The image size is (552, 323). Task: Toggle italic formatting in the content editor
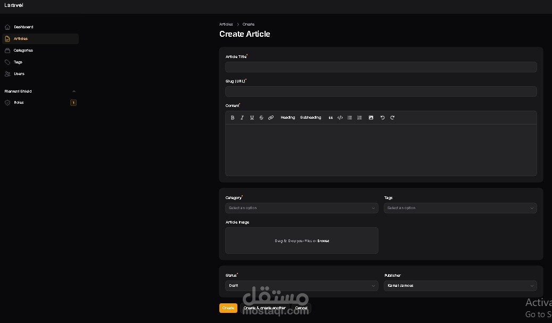242,118
